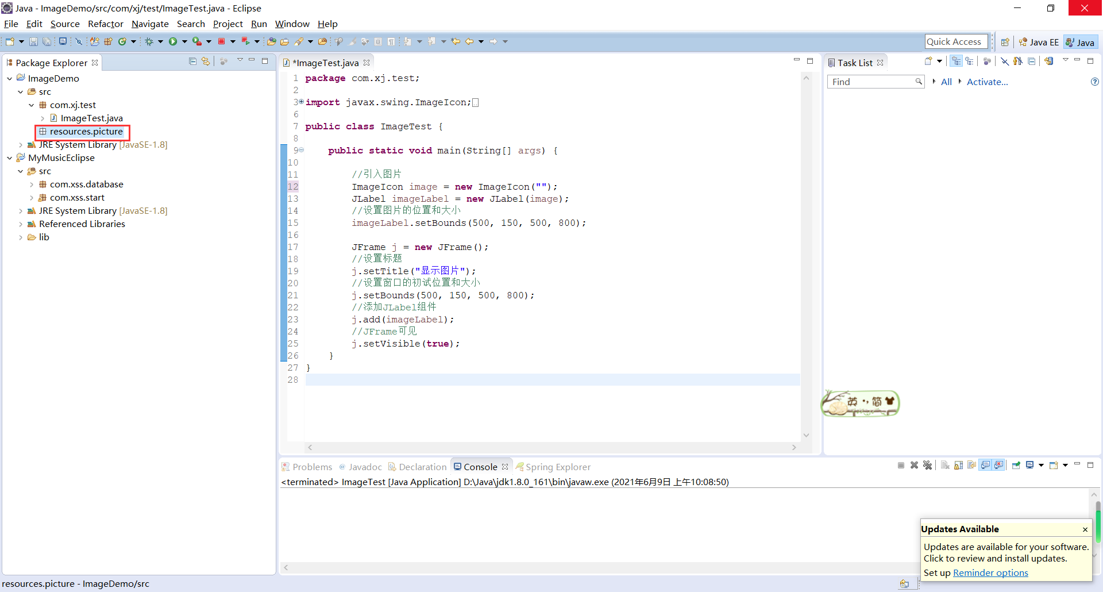1103x592 pixels.
Task: Toggle Link with Editor in Package Explorer
Action: click(x=206, y=61)
